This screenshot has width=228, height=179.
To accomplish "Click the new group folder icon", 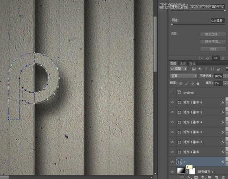I will (x=210, y=178).
